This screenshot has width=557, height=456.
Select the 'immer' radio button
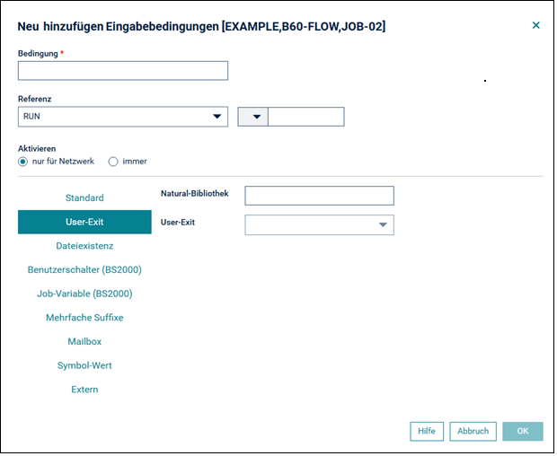pos(113,162)
